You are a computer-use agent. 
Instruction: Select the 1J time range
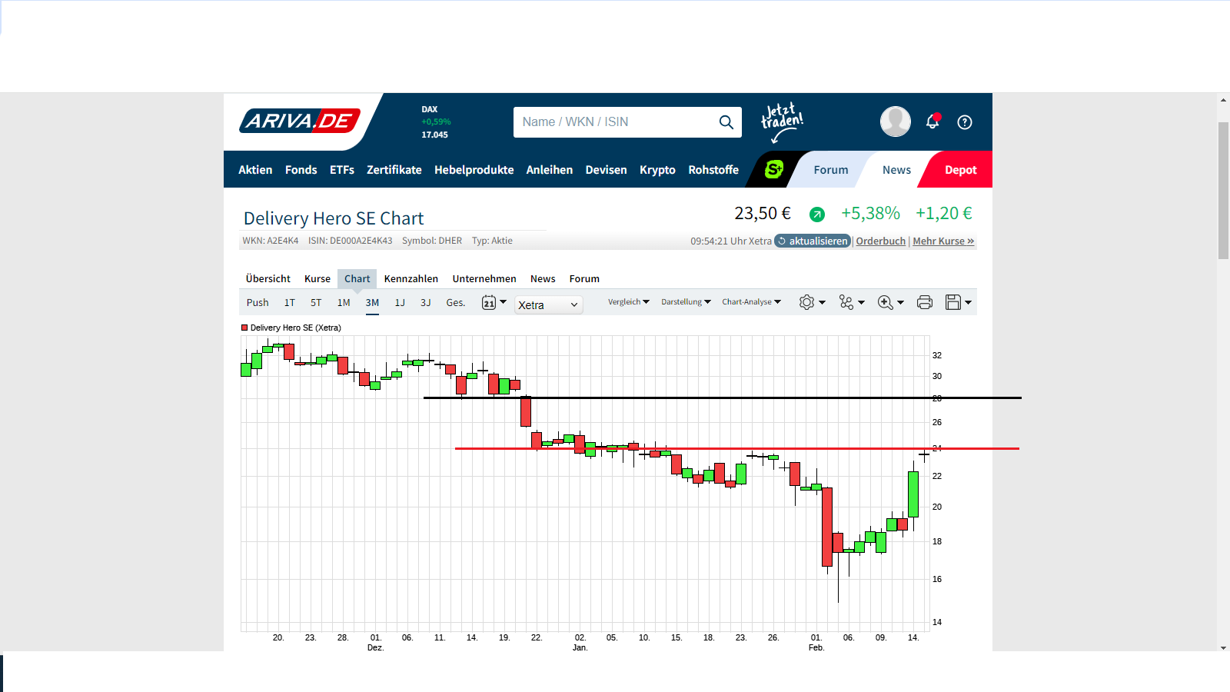coord(400,303)
